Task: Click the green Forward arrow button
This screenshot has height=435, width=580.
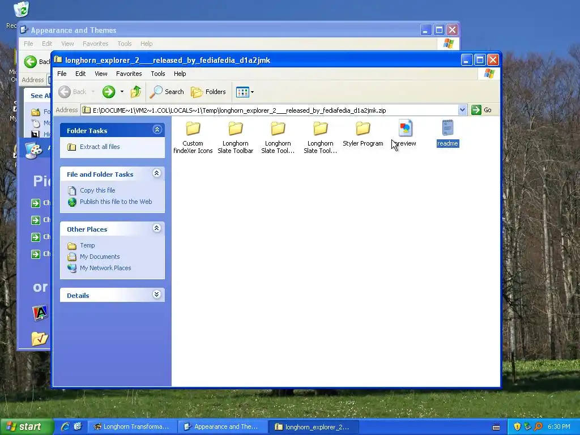Action: pos(109,92)
